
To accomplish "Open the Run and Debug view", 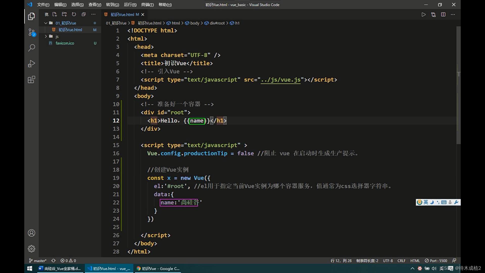I will pos(31,64).
